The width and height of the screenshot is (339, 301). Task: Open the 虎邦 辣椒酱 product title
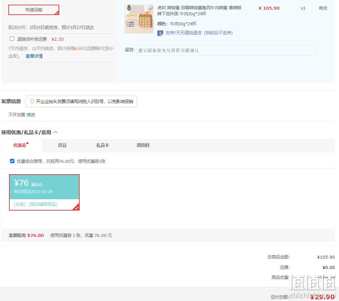pos(199,11)
